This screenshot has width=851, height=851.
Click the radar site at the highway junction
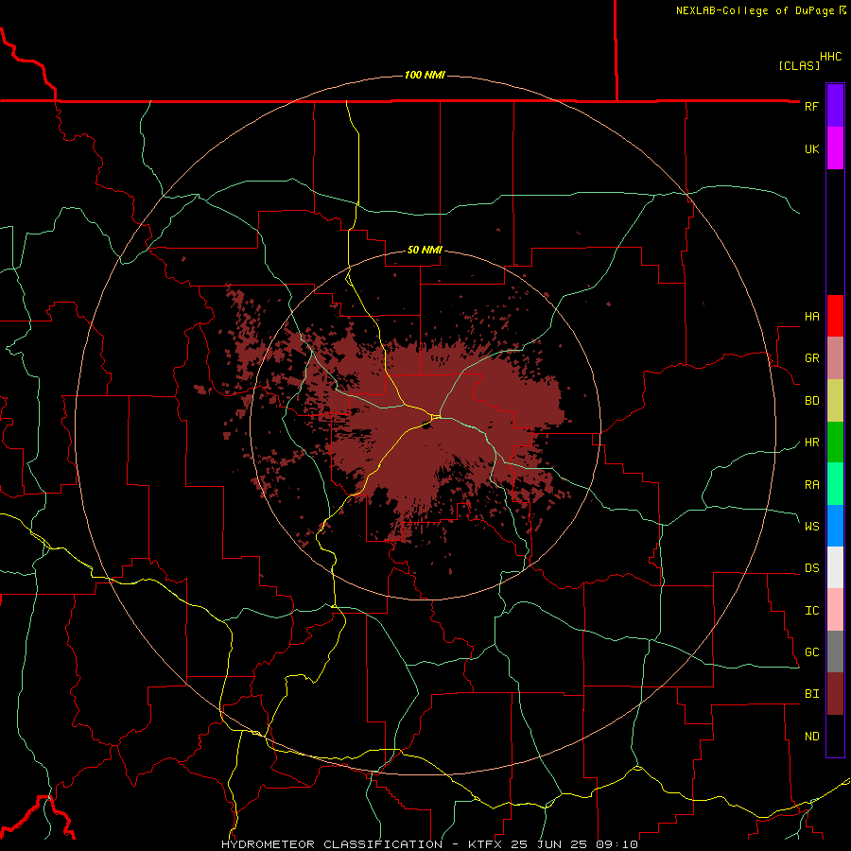point(436,417)
